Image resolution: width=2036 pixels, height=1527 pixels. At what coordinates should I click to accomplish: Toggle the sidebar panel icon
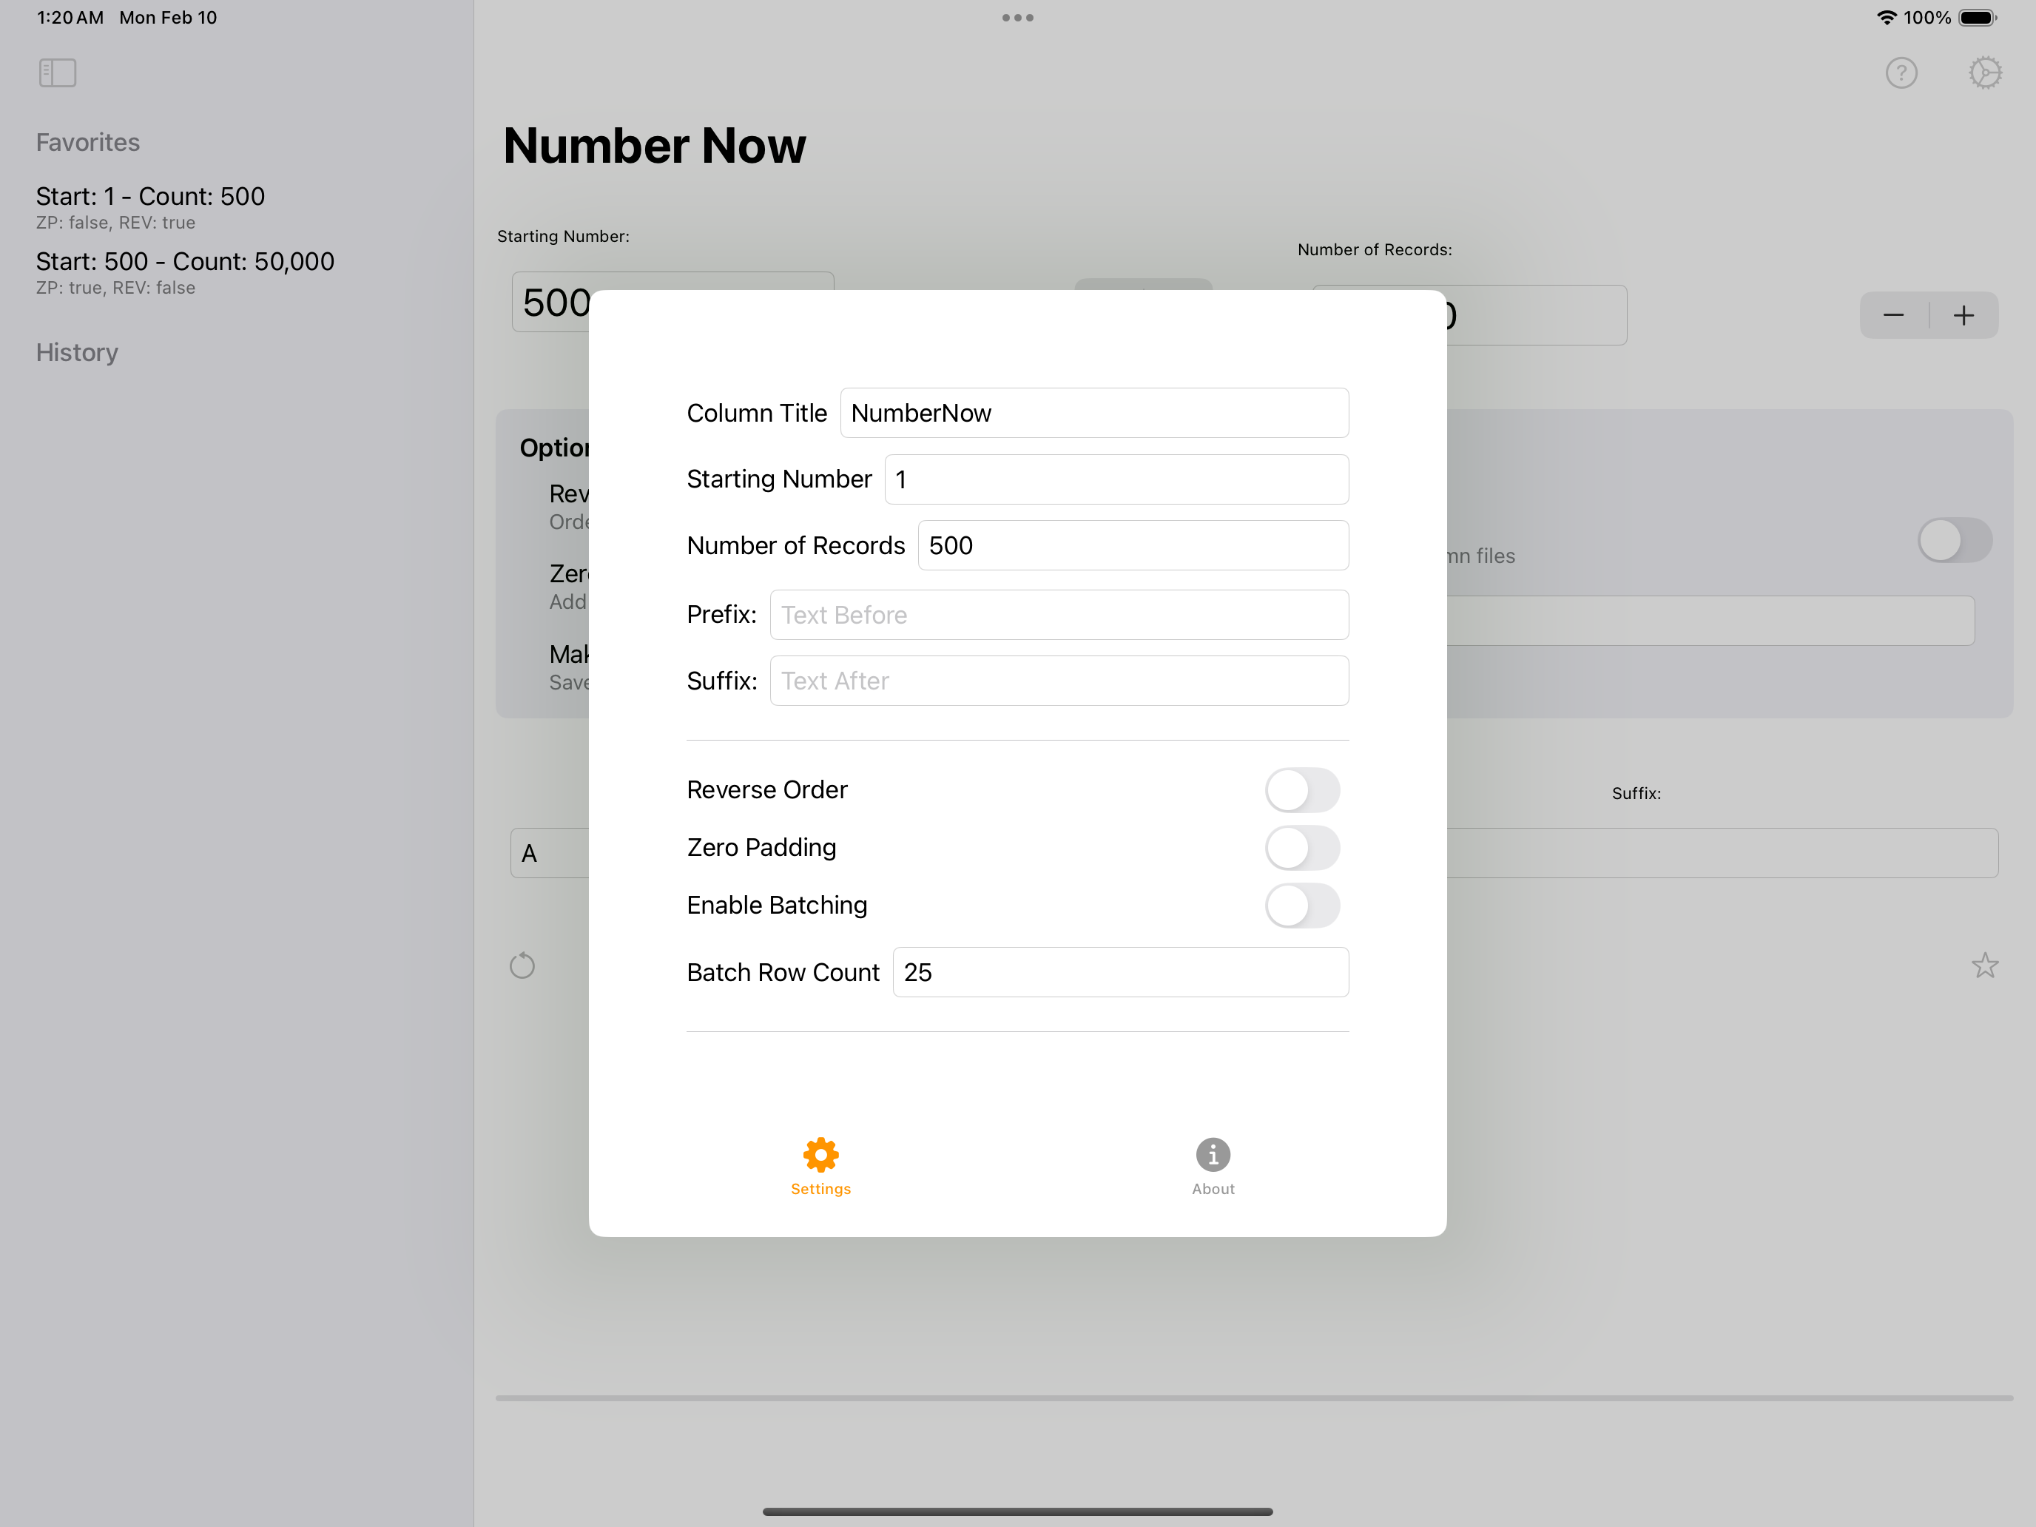click(57, 73)
